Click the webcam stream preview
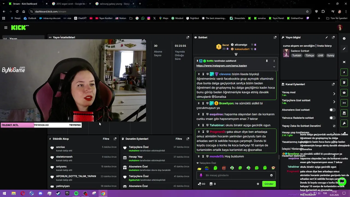350x197 pixels. pyautogui.click(x=73, y=80)
